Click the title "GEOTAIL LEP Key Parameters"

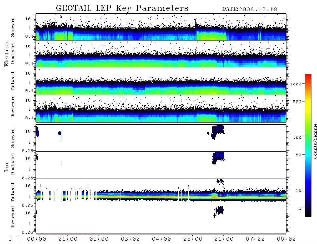pyautogui.click(x=122, y=8)
